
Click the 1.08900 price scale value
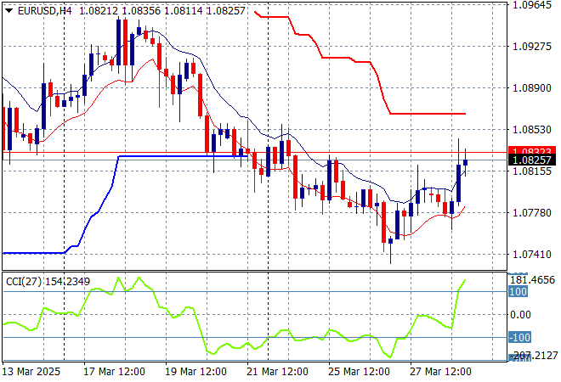532,88
